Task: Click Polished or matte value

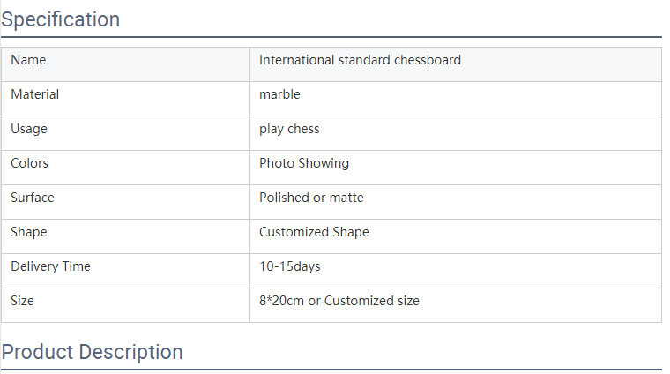Action: tap(311, 198)
